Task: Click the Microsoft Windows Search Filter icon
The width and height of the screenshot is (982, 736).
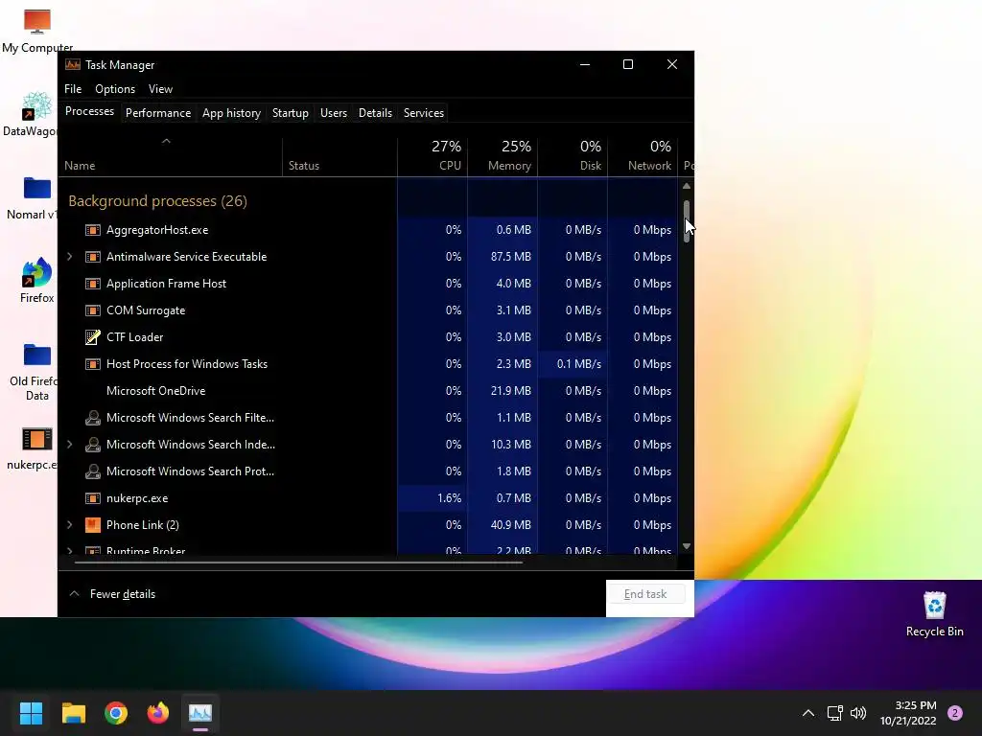Action: (x=93, y=418)
